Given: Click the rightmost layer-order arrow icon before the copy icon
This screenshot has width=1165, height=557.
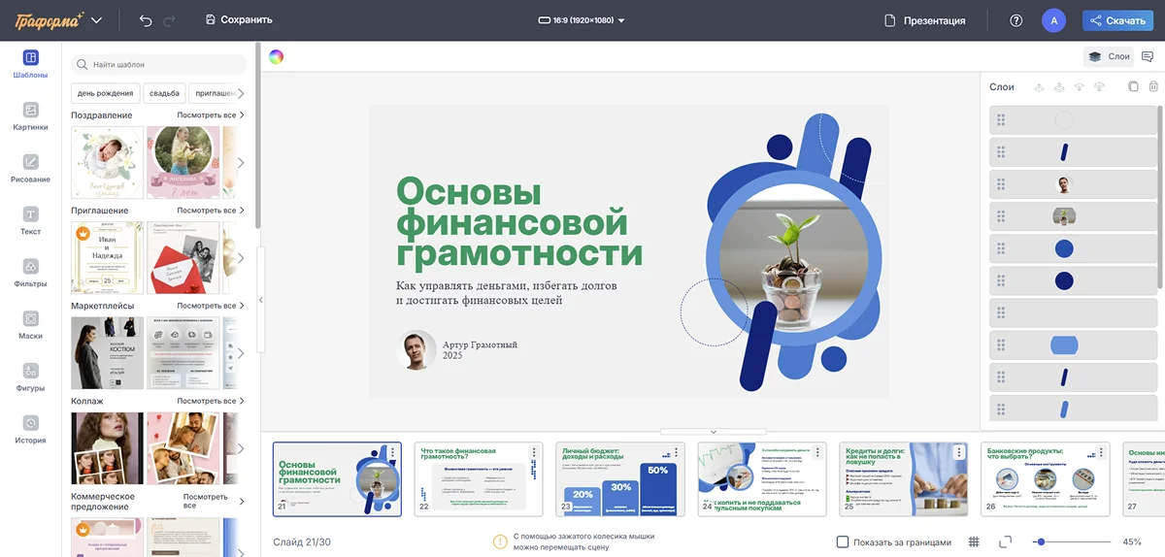Looking at the screenshot, I should (1099, 86).
